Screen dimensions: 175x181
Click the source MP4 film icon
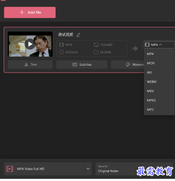click(61, 45)
